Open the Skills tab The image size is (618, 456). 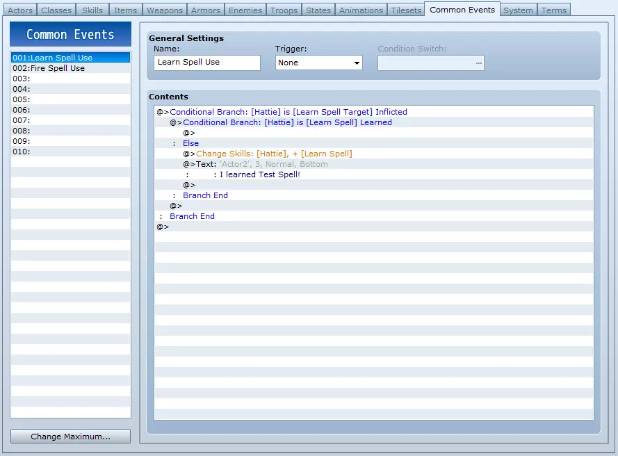pyautogui.click(x=92, y=10)
